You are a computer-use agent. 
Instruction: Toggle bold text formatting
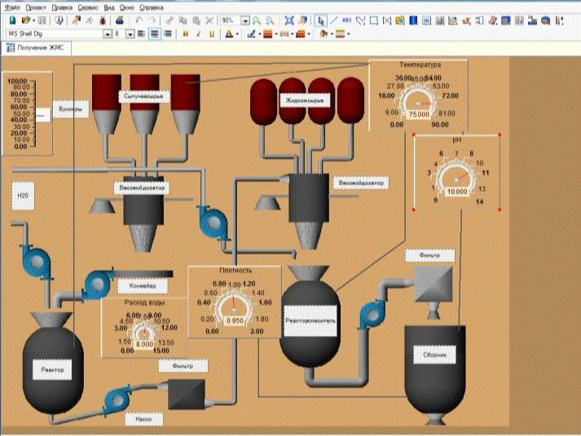(186, 34)
